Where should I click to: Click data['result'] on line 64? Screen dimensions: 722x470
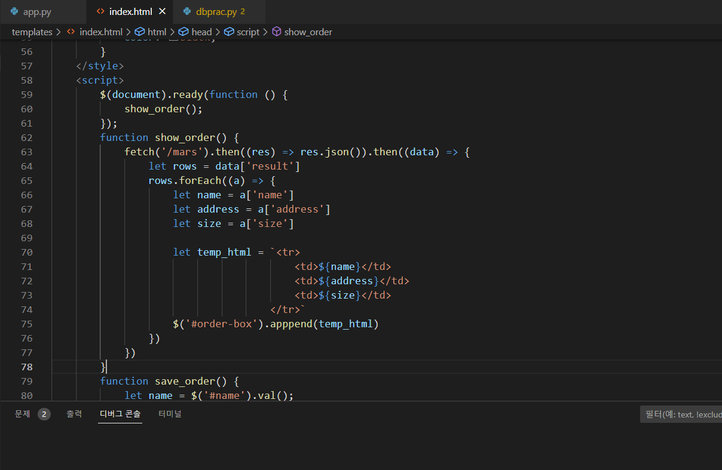(258, 166)
